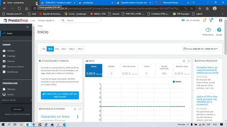The width and height of the screenshot is (227, 127).
Task: Click Detener módulo Primeros pasos link
Action: click(17, 114)
